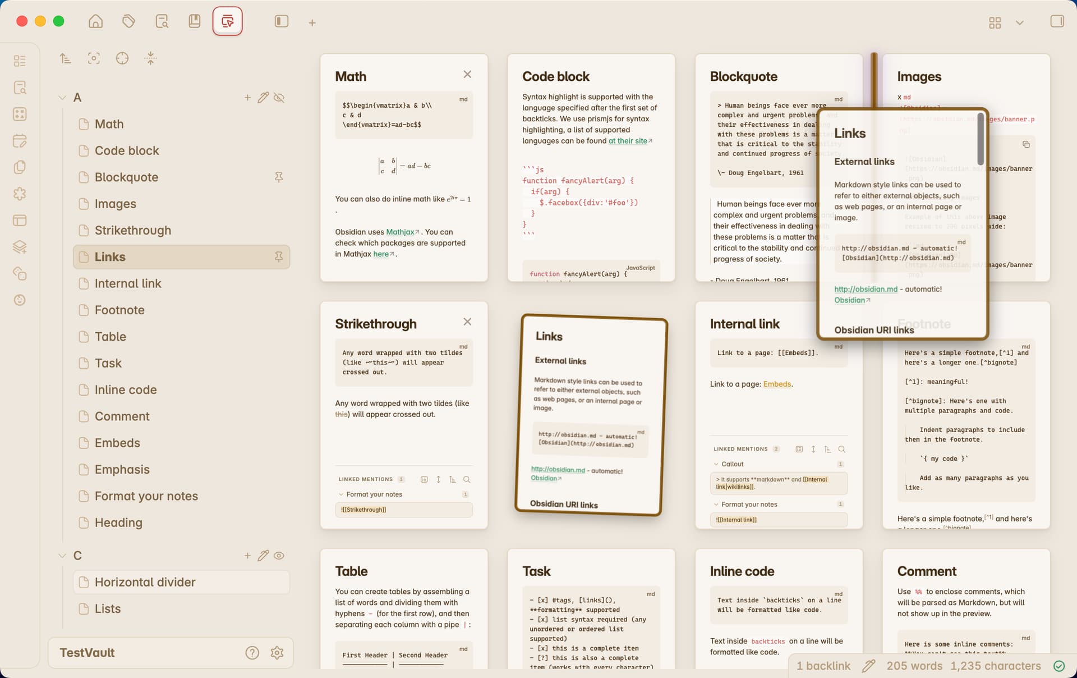Click the copy icon in Images card
The width and height of the screenshot is (1077, 678).
coord(1026,144)
